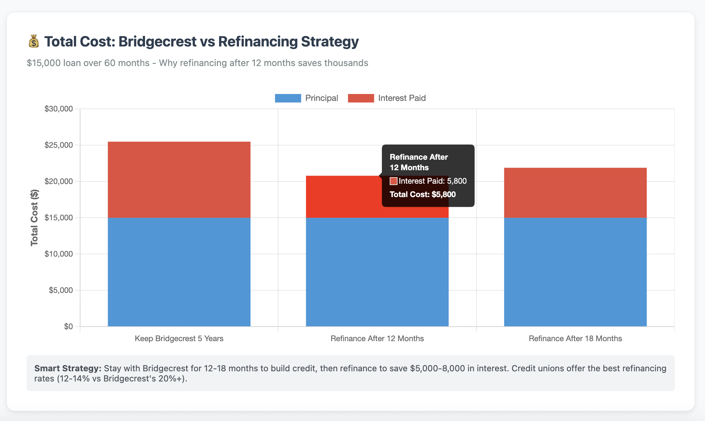
Task: Click the $20,000 y-axis tick label
Action: pyautogui.click(x=59, y=181)
